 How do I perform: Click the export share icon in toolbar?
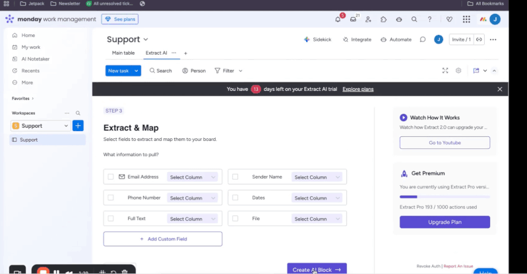point(476,70)
